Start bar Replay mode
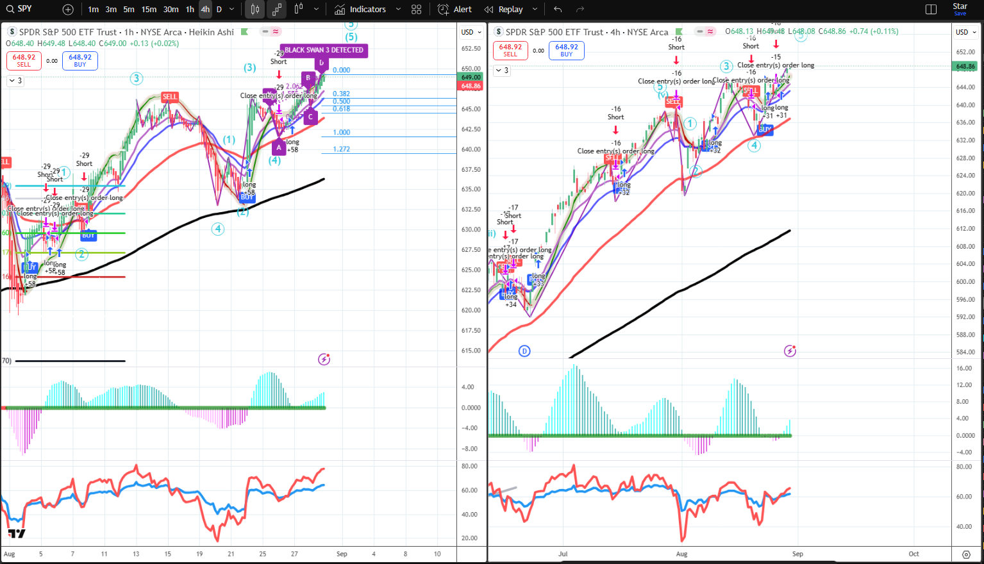Viewport: 984px width, 564px height. point(504,10)
